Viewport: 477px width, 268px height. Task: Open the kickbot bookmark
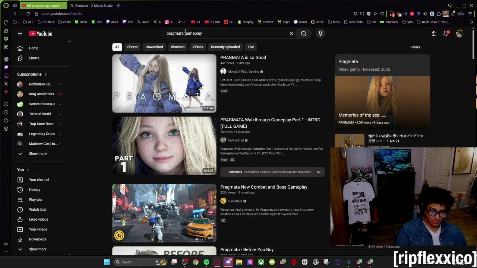pos(265,22)
